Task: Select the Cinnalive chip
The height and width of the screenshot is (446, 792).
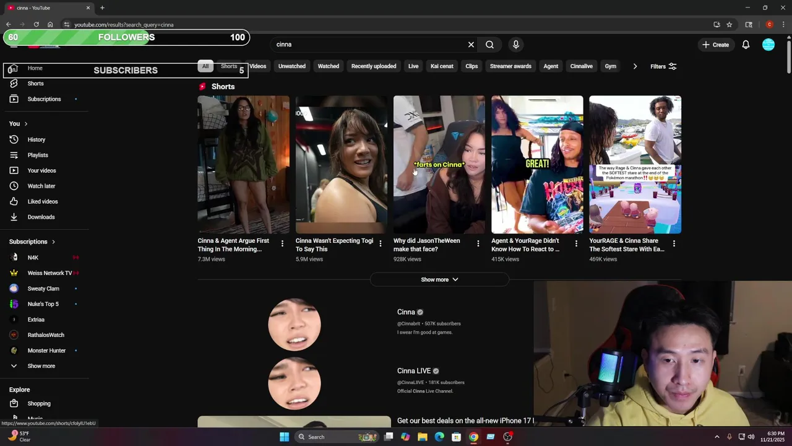Action: [582, 66]
